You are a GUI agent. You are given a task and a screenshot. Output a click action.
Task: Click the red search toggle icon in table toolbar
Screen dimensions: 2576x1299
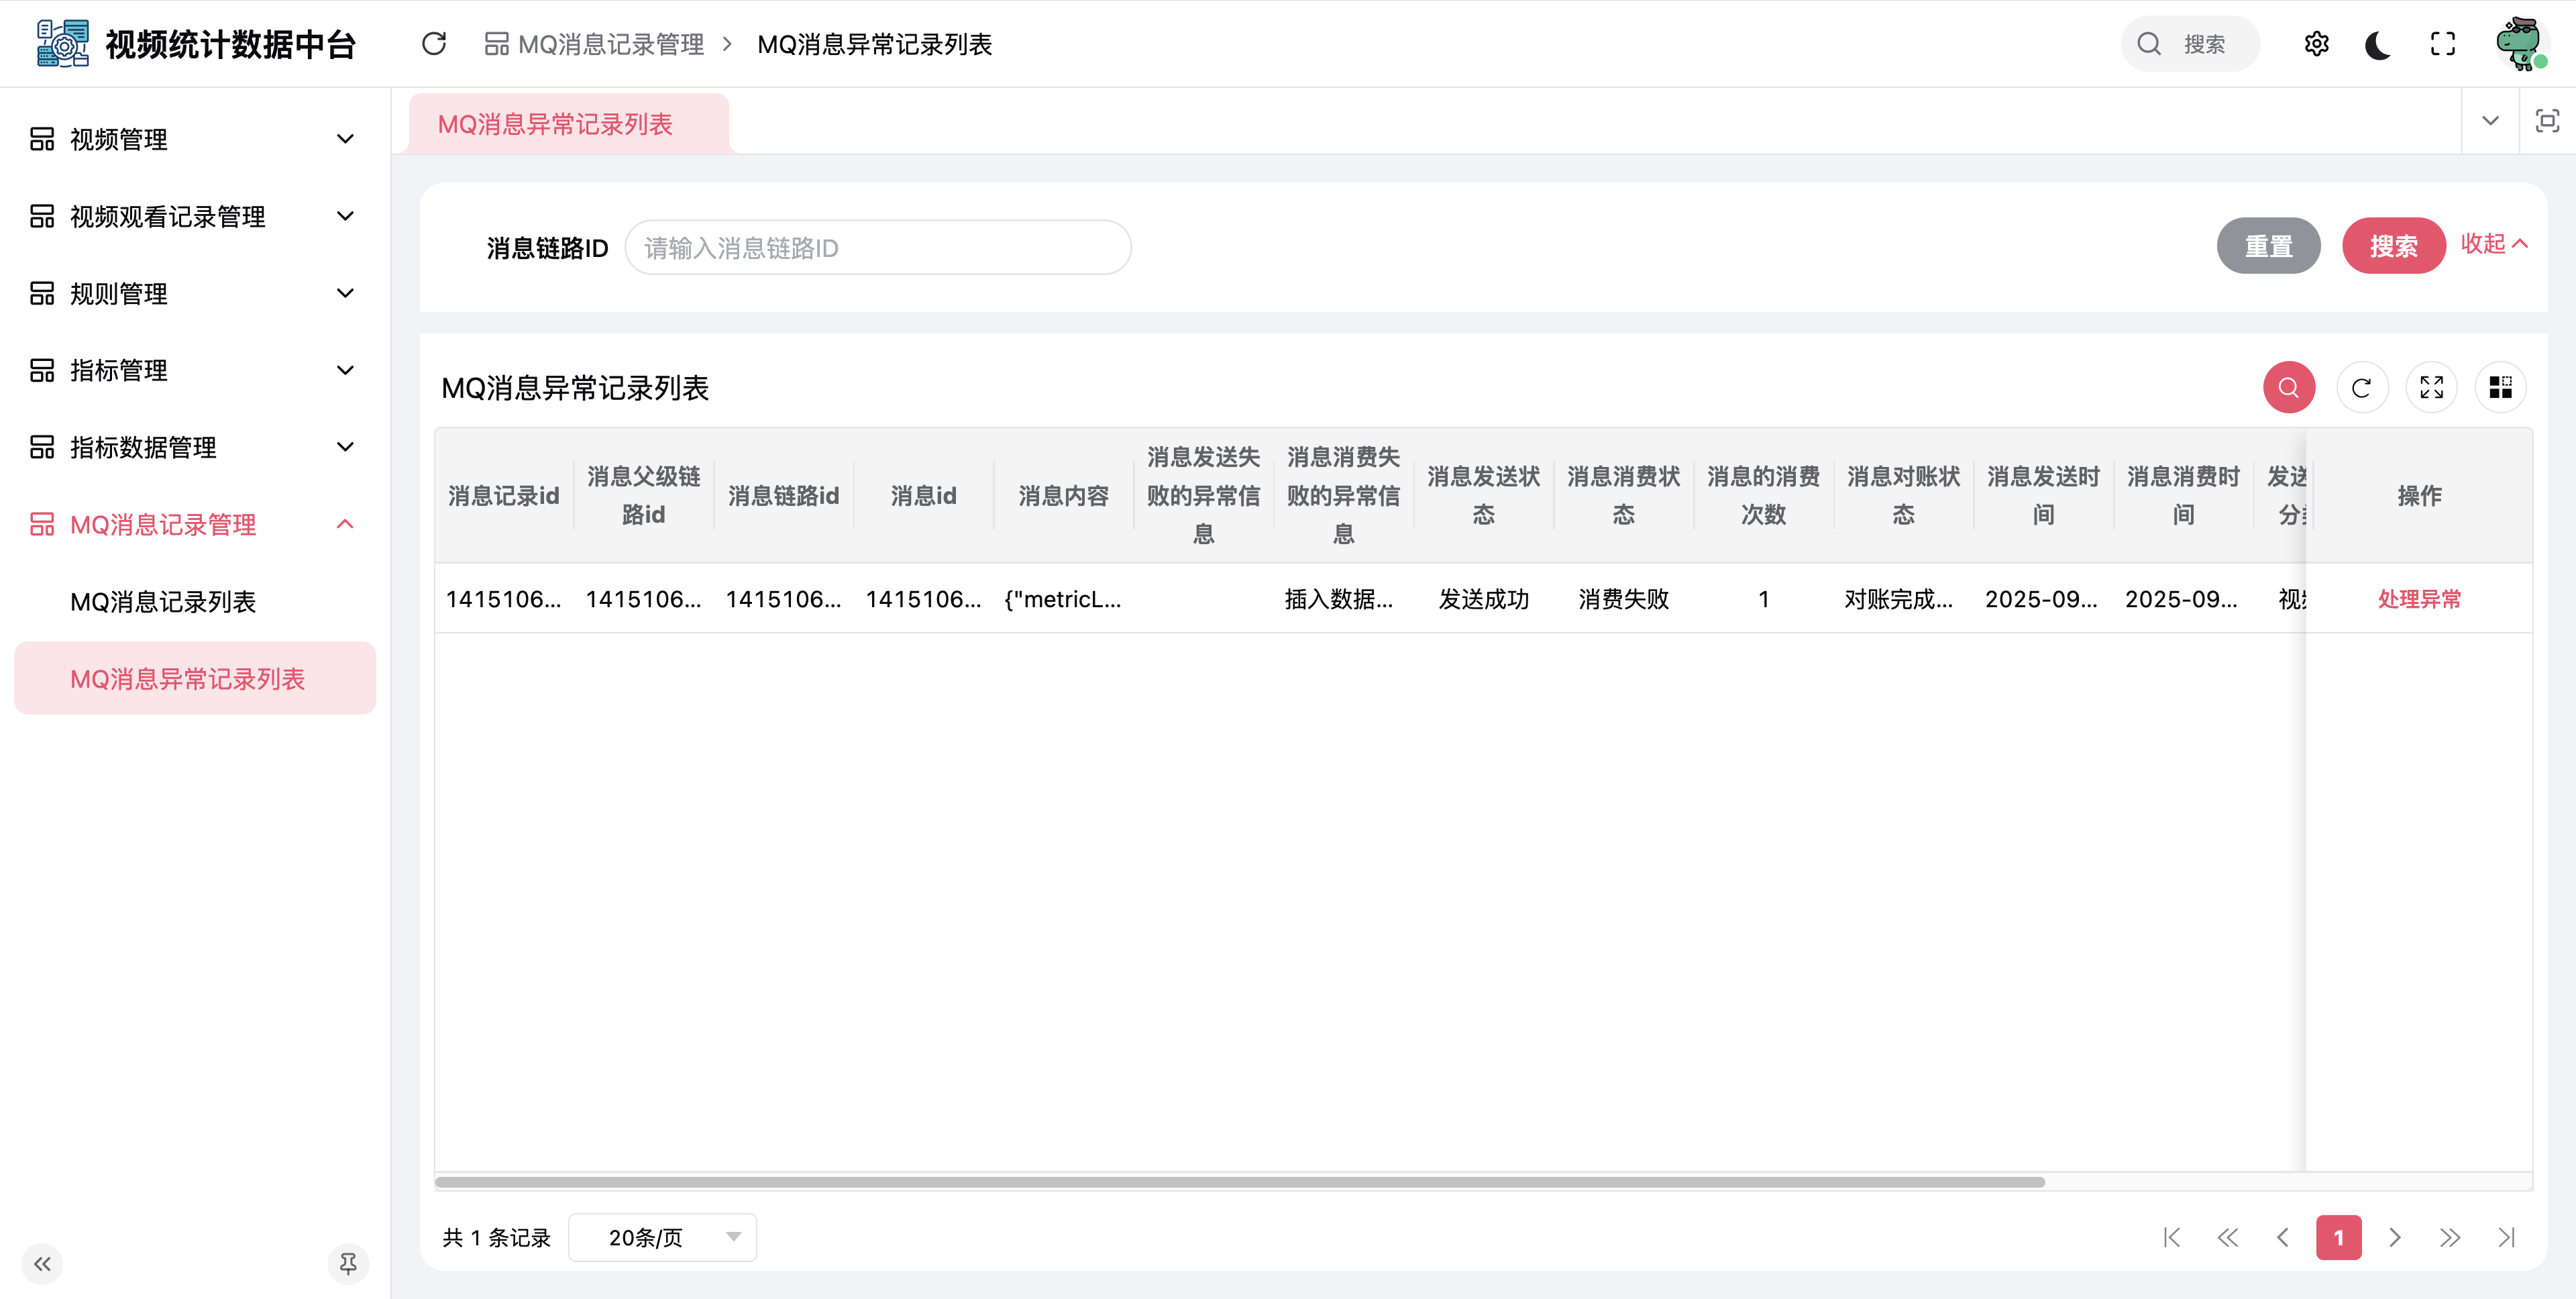coord(2288,388)
